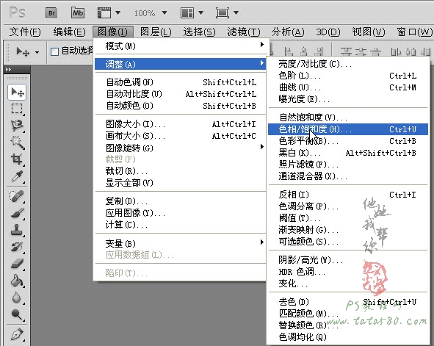
Task: Choose 阴影/高光(W) adjustment
Action: 348,260
